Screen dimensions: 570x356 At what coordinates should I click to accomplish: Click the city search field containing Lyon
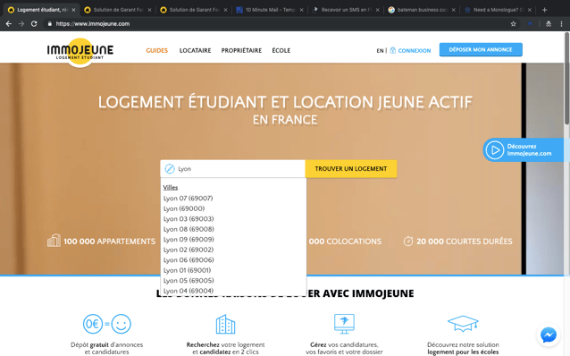point(232,169)
